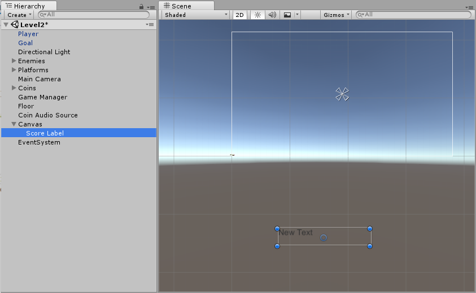Screen dimensions: 476x293
Task: Focus the Hierarchy search field
Action: click(x=94, y=14)
